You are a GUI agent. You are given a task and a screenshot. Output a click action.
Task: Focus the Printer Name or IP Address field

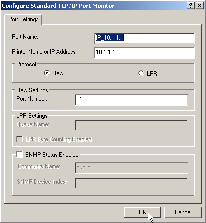(x=144, y=53)
